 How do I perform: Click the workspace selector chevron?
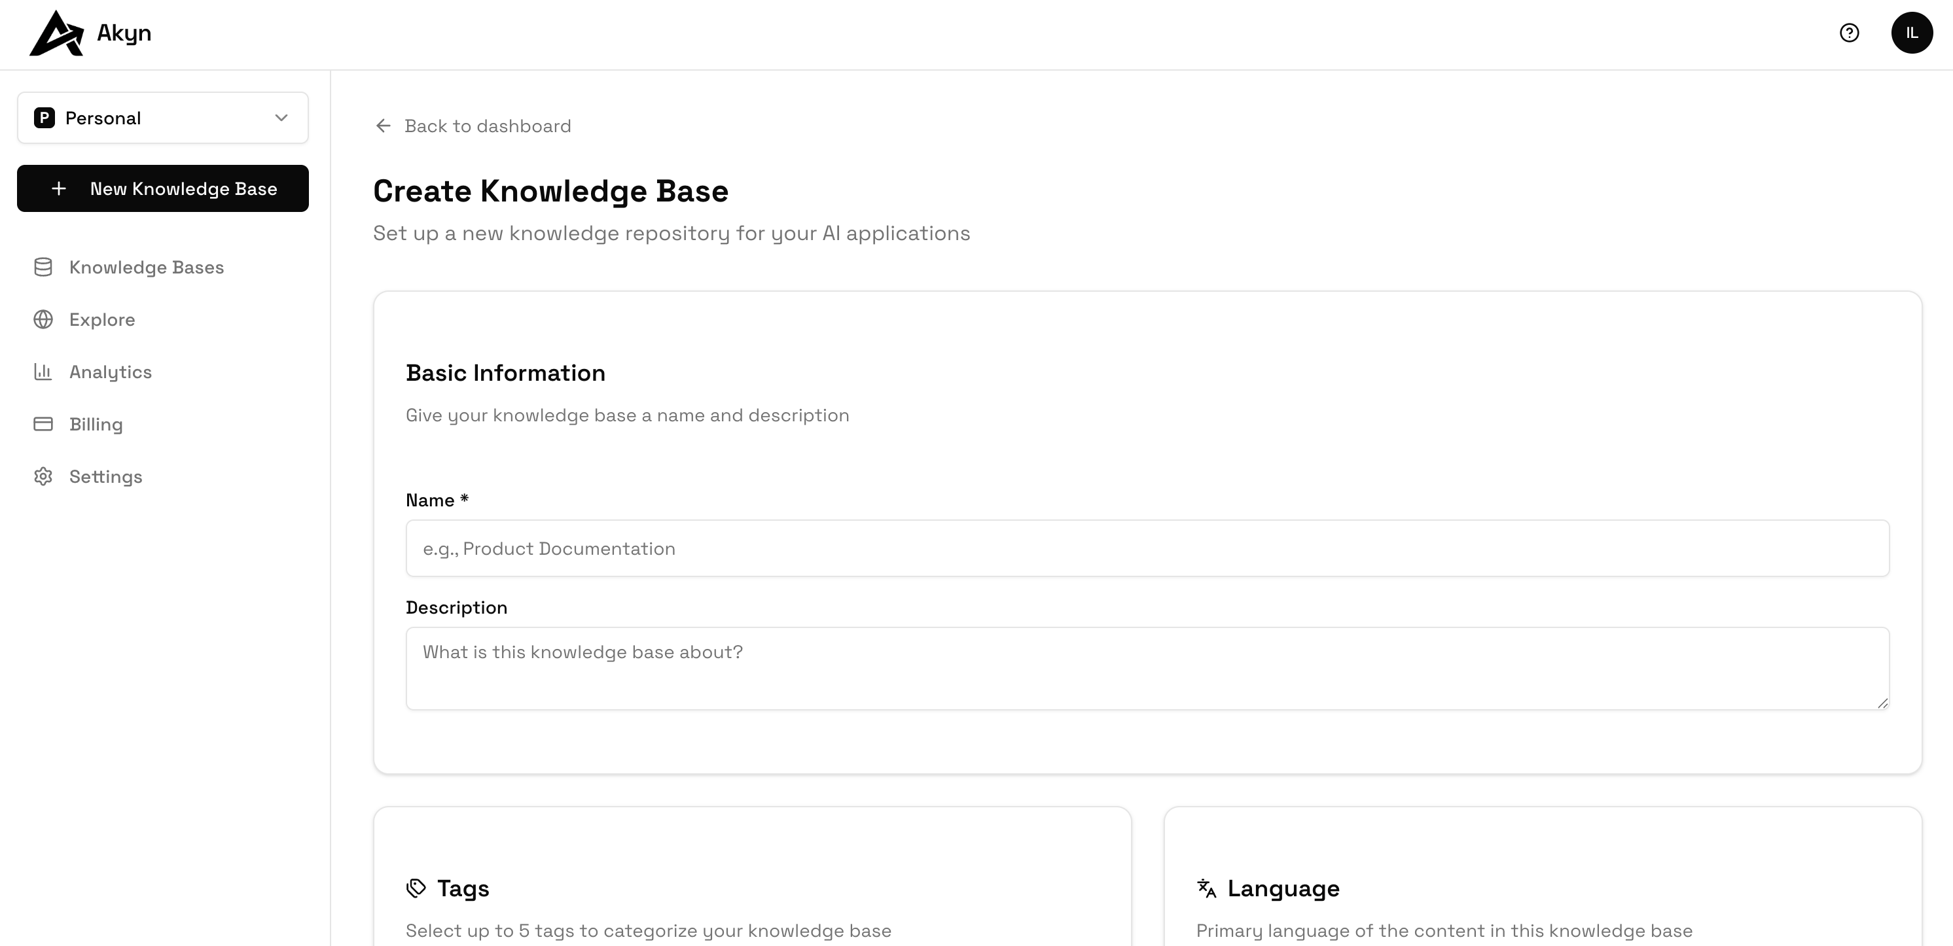coord(281,118)
